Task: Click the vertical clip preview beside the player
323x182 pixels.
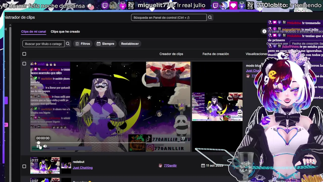Action: click(217, 107)
